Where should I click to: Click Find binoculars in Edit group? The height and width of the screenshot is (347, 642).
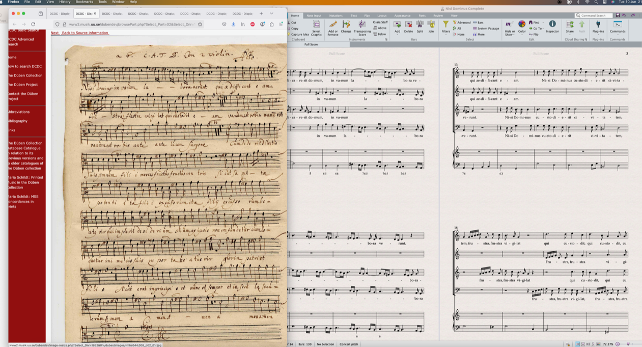click(x=534, y=22)
